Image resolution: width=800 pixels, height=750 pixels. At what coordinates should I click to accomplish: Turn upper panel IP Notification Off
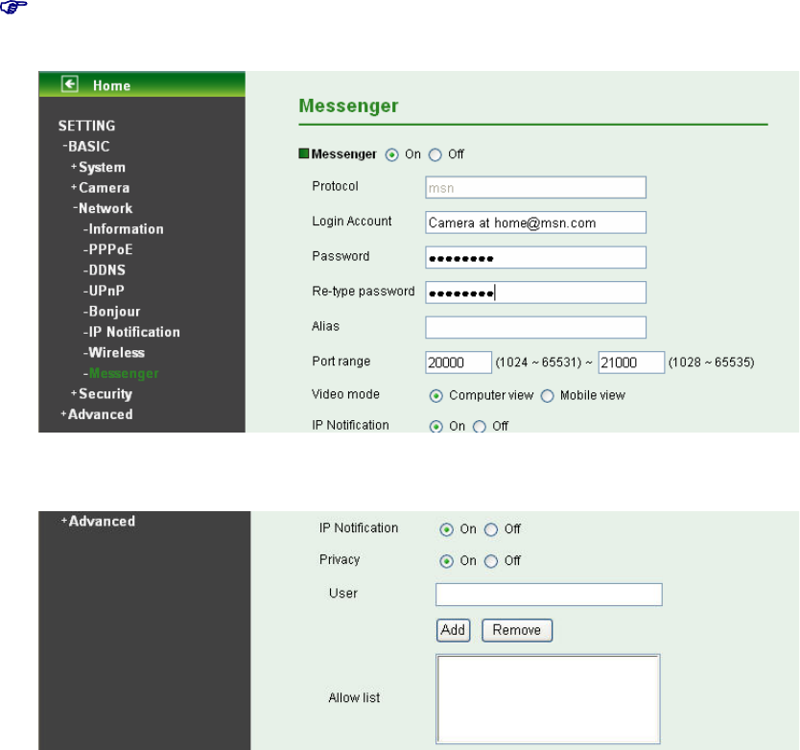pos(479,427)
